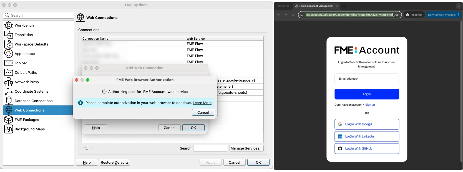The image size is (463, 172).
Task: Cancel the FME Web Browser Authorization
Action: 203,112
